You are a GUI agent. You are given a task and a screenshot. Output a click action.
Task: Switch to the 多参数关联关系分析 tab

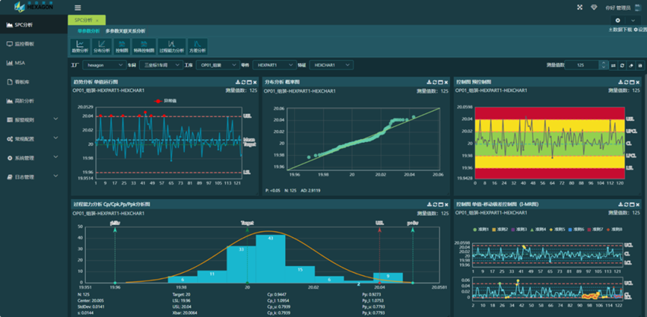125,31
